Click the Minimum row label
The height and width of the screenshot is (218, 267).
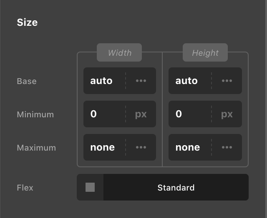[x=35, y=114]
